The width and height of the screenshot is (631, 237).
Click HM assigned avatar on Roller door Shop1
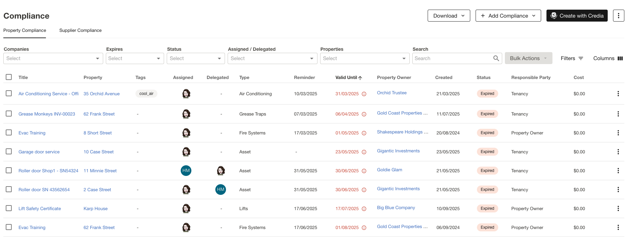tap(186, 171)
